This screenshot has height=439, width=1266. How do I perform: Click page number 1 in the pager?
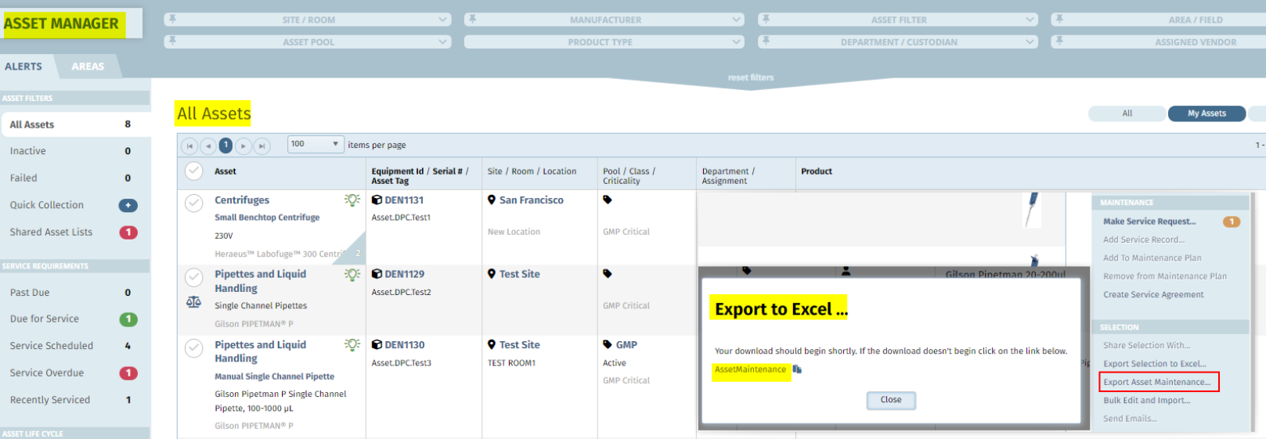click(x=225, y=145)
